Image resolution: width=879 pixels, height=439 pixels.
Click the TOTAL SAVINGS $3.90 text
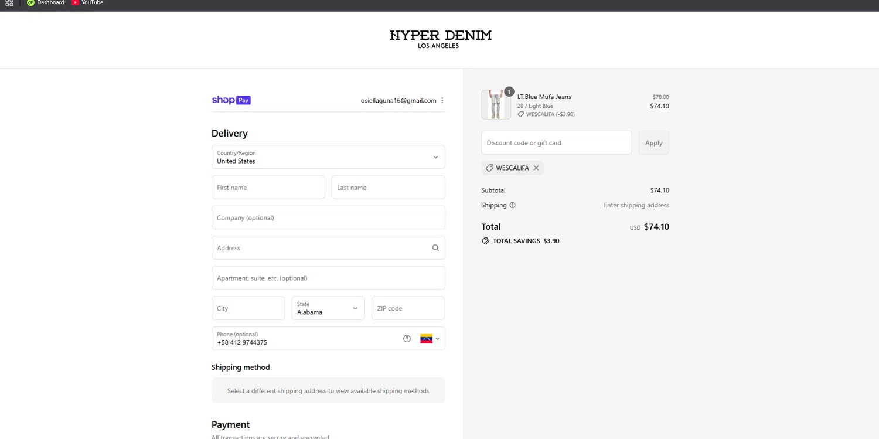[526, 241]
